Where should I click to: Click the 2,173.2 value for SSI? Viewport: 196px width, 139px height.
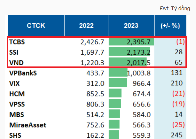point(139,52)
